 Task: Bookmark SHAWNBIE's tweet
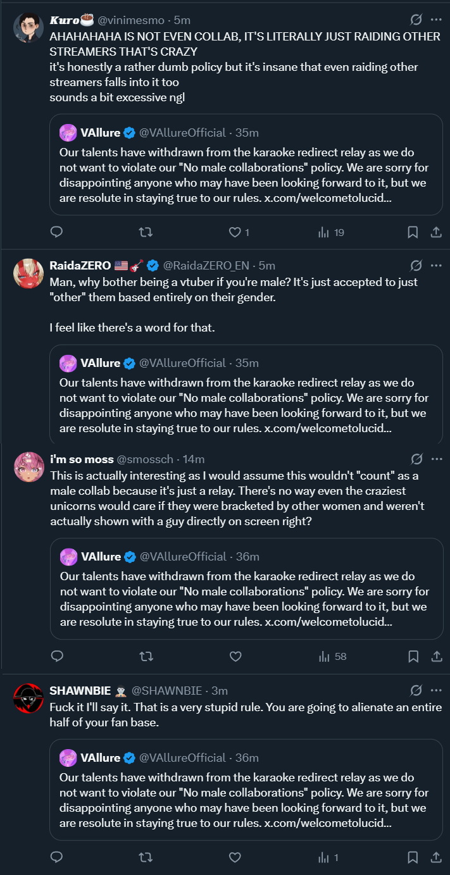(413, 857)
